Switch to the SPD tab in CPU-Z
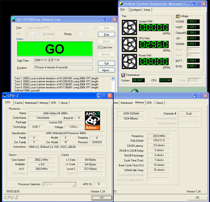 tap(53, 103)
